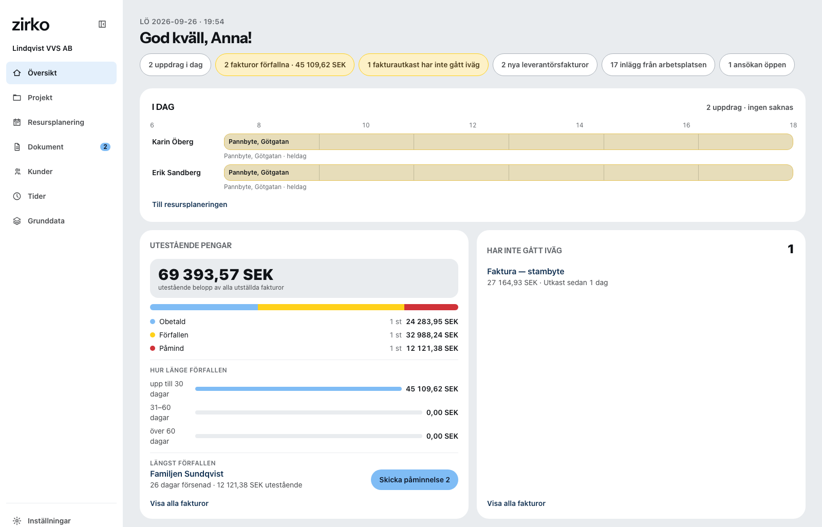Viewport: 822px width, 527px height.
Task: Click Visa alla fakturor under Har inte gått iväg
Action: [516, 503]
